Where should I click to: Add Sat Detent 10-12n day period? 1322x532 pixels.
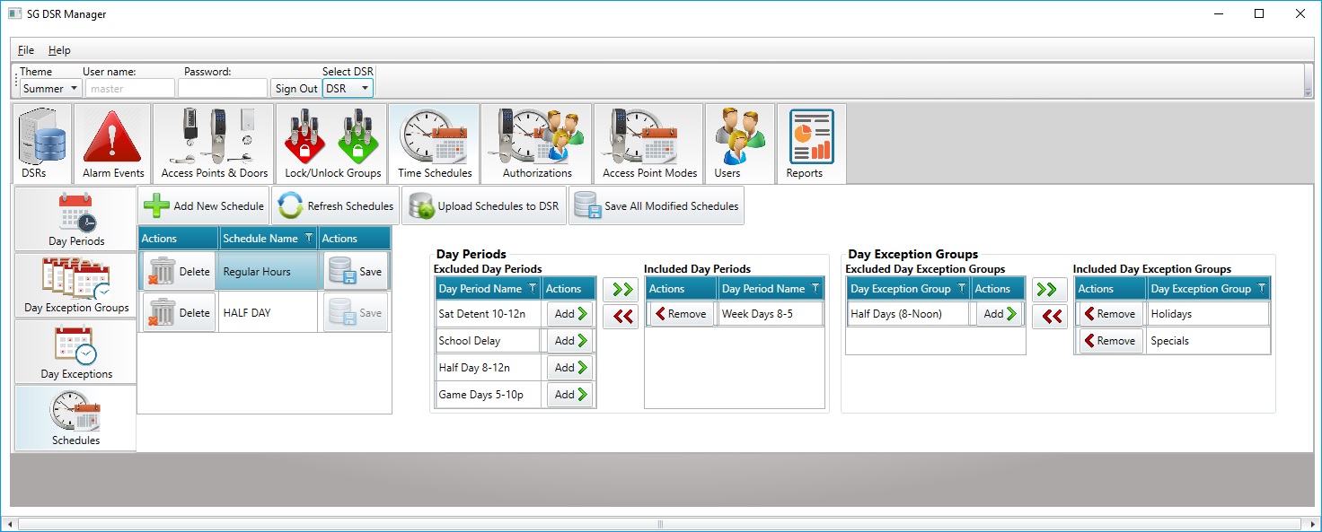click(569, 314)
